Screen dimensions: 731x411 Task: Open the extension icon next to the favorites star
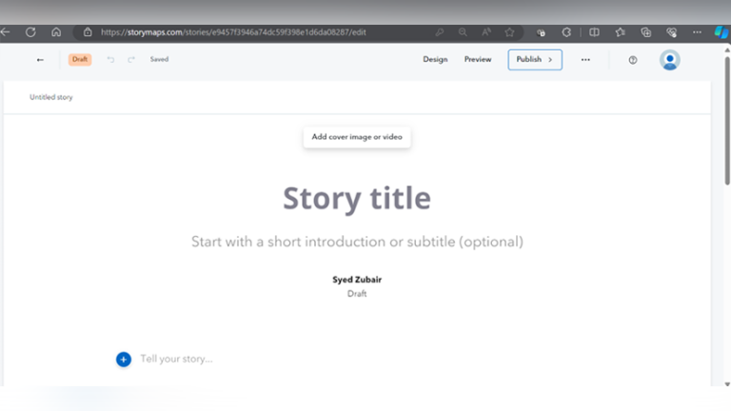[541, 32]
